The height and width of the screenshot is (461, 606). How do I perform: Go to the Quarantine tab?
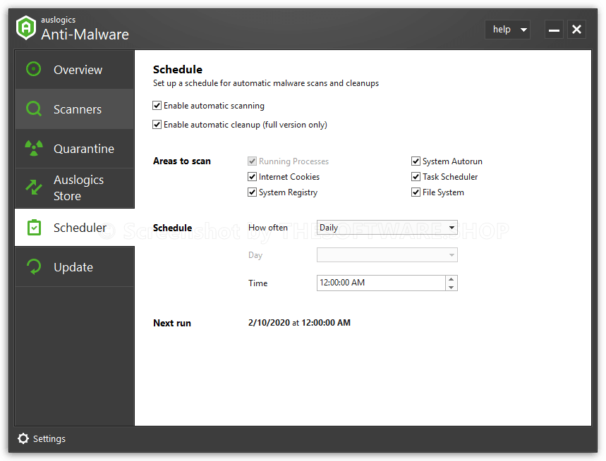coord(75,149)
